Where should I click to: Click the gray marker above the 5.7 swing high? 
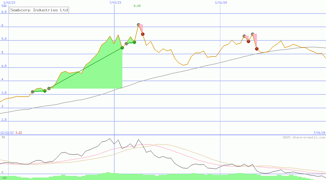click(x=253, y=34)
